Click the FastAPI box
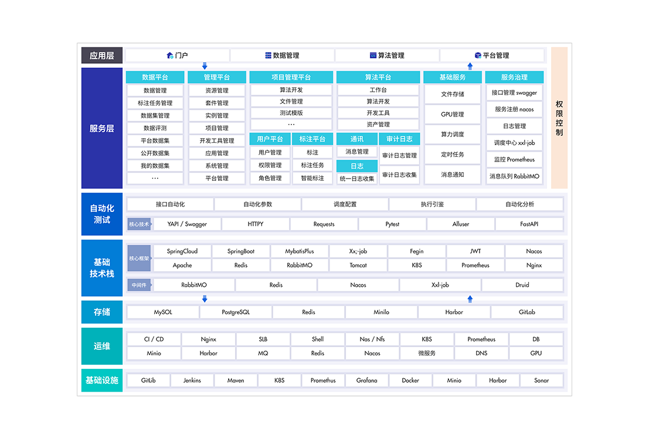The image size is (649, 439). click(x=529, y=224)
